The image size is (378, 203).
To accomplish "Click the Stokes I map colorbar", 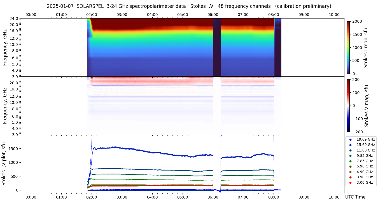I will pyautogui.click(x=348, y=47).
